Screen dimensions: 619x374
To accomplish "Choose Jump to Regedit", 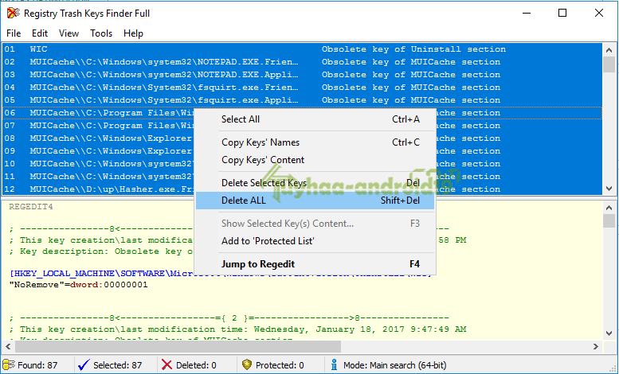I will [x=315, y=264].
